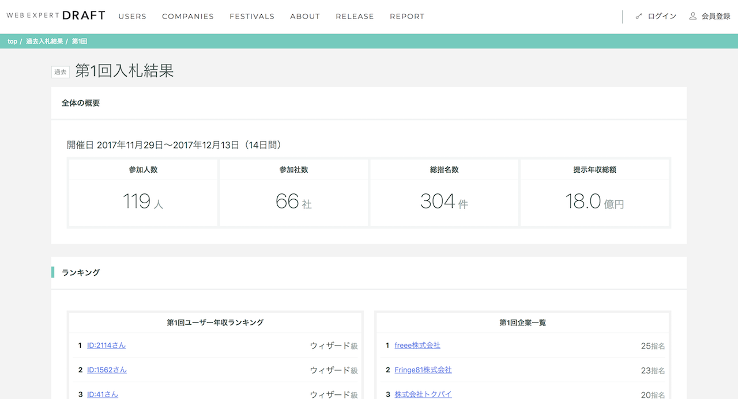Click the top breadcrumb link
Screen dimensions: 738x399
click(12, 41)
